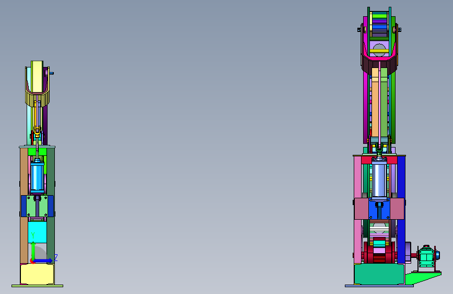Image resolution: width=453 pixels, height=294 pixels.
Task: Select the tall pink column of right model
Action: 358,209
